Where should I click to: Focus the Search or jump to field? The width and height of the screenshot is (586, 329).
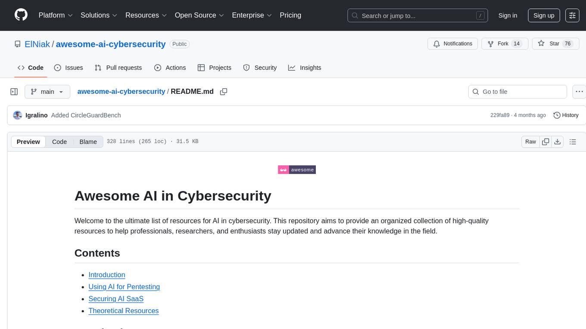[x=418, y=16]
